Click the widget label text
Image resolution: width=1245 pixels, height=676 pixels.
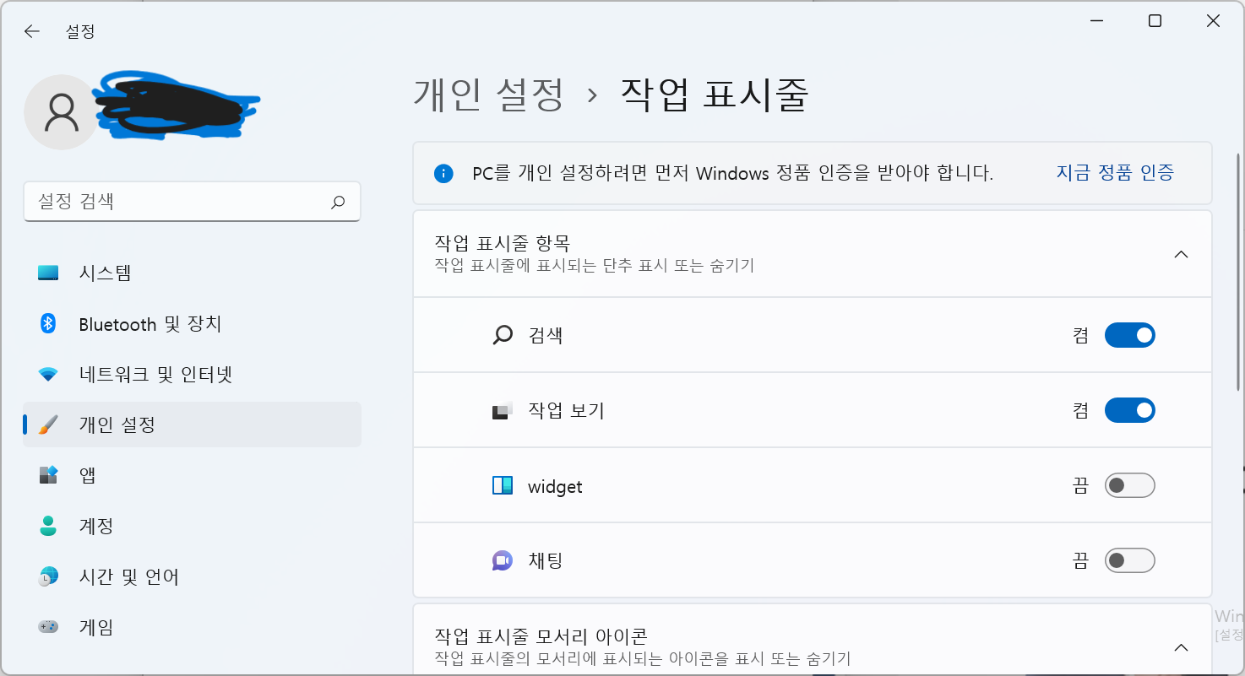(555, 487)
